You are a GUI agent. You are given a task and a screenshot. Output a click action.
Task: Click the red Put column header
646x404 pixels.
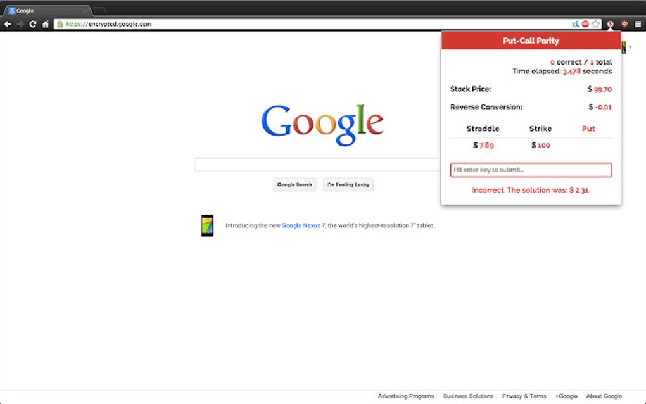pos(588,129)
